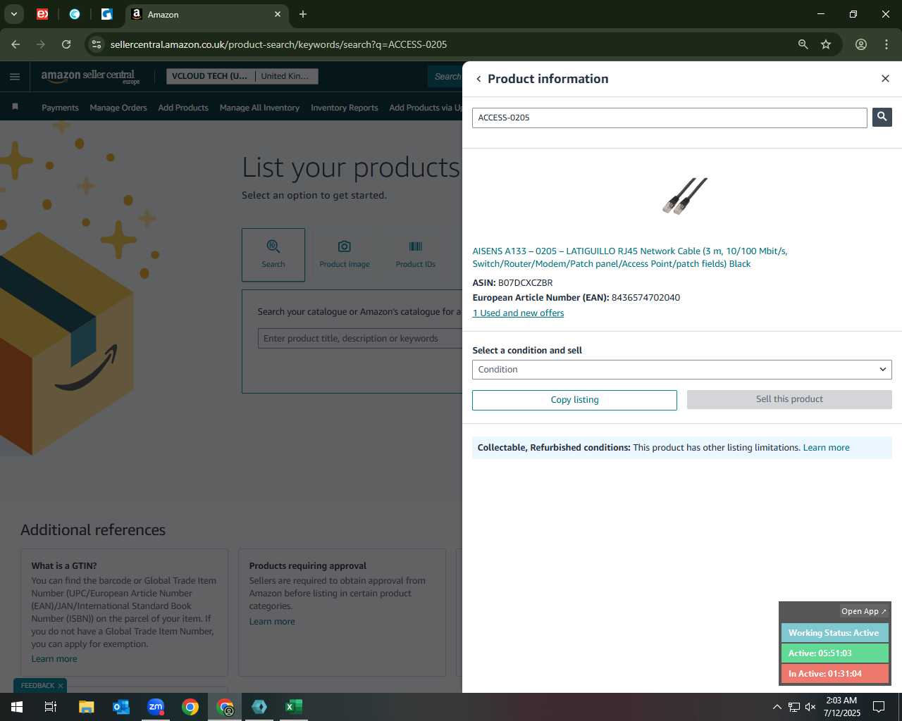Open a new browser tab

click(x=303, y=14)
